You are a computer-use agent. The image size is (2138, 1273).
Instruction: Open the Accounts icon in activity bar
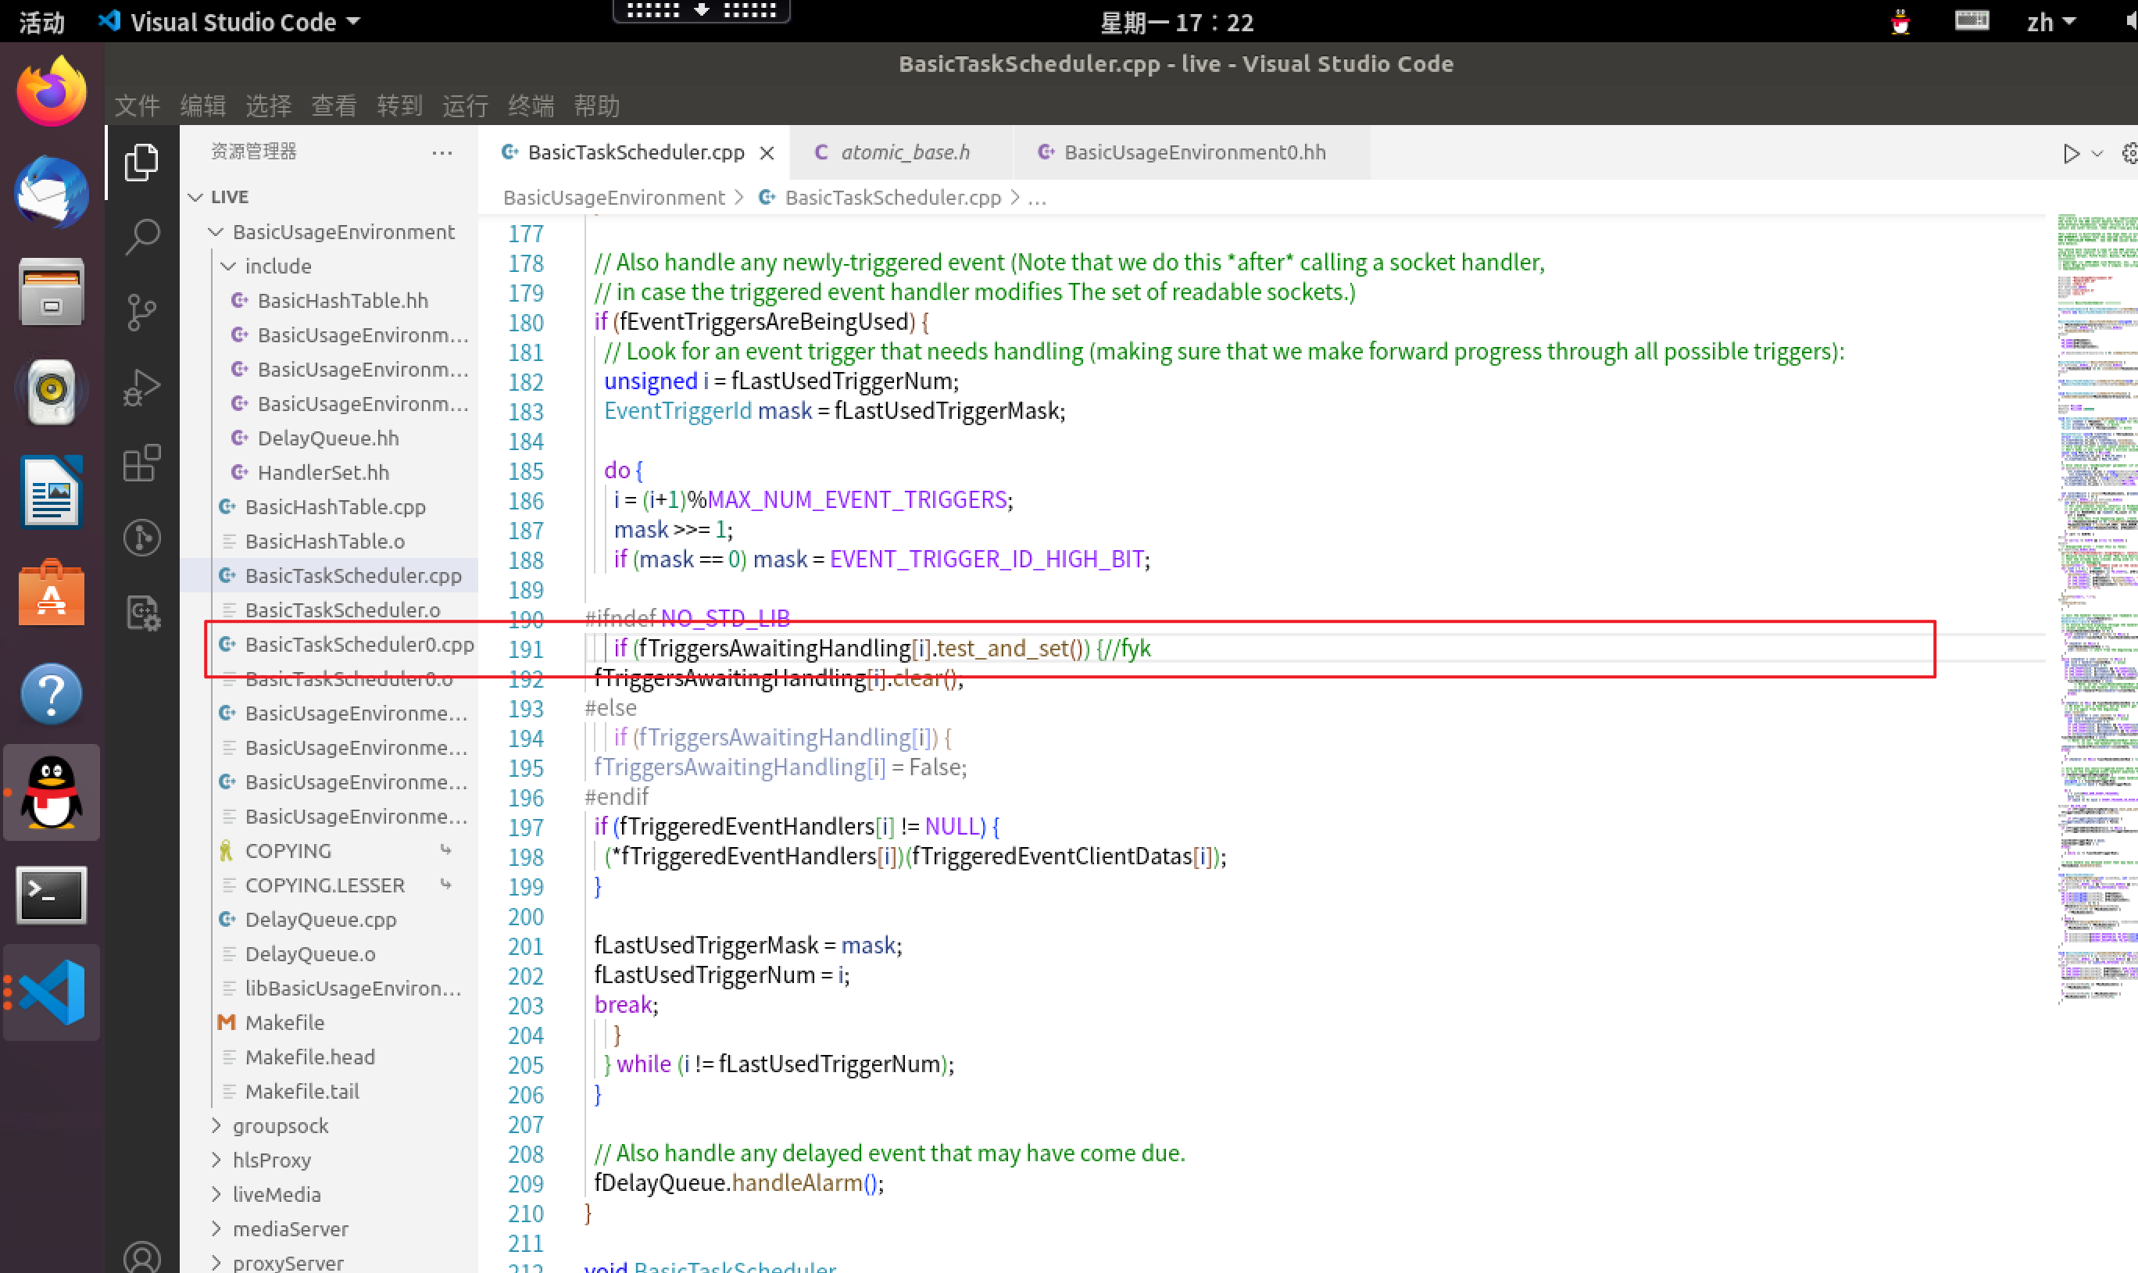[141, 1257]
